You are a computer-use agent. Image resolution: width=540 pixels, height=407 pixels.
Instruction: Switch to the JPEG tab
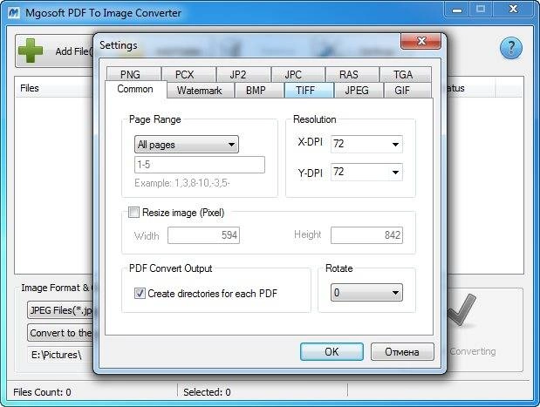(x=359, y=91)
